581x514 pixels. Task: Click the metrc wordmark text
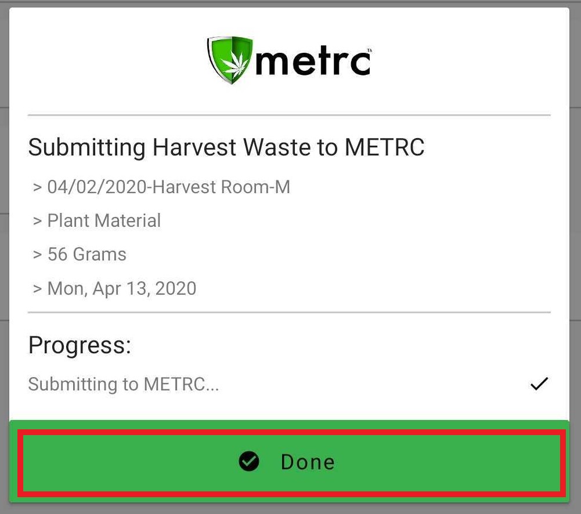313,61
